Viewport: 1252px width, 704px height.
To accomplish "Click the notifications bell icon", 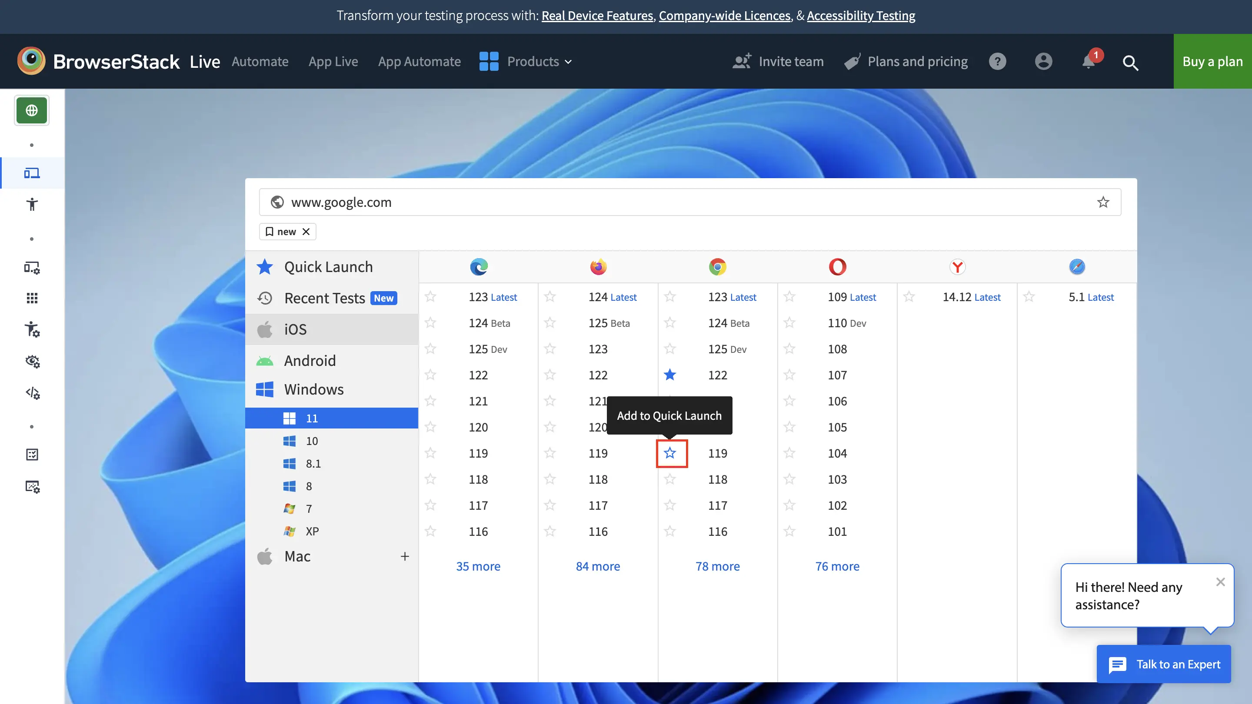I will point(1088,62).
